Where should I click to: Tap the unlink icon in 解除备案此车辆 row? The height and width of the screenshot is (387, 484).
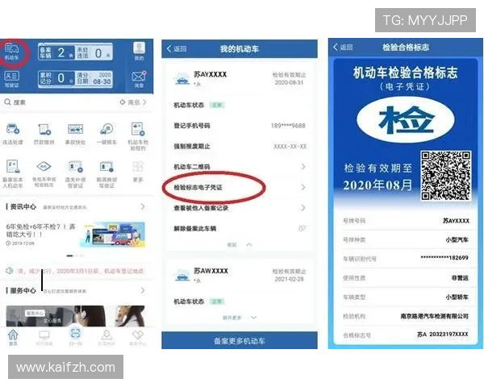(302, 228)
